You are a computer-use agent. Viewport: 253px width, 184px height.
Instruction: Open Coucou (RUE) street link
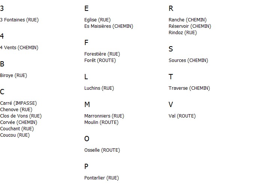click(15, 135)
